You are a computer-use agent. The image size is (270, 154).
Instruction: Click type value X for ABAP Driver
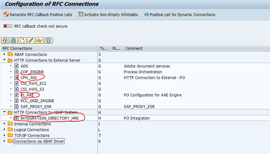[100, 141]
